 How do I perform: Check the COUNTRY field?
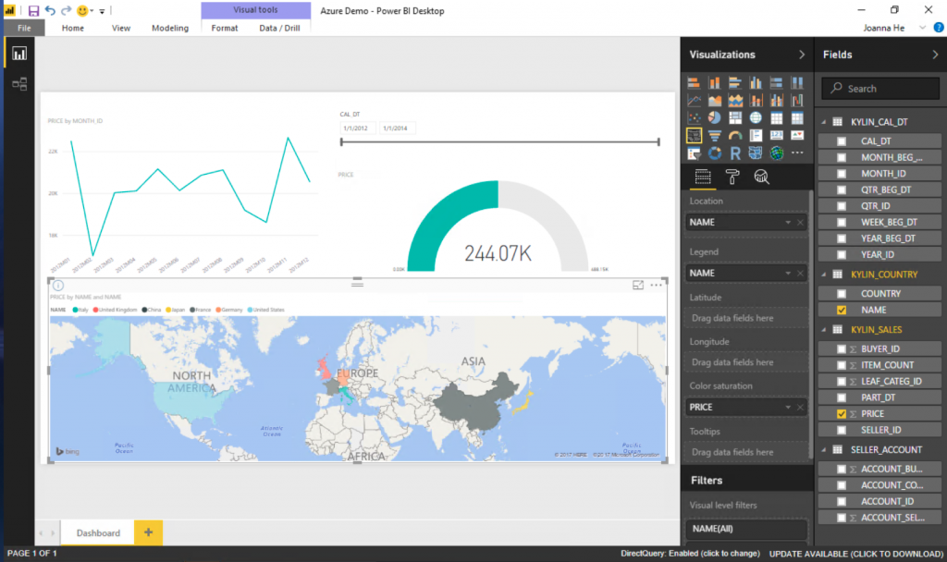(x=842, y=294)
